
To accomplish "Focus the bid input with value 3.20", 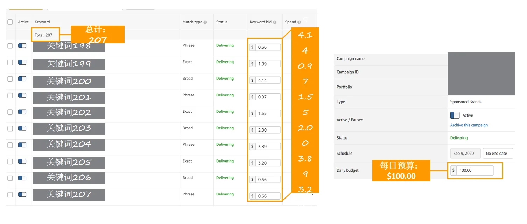I will [268, 163].
